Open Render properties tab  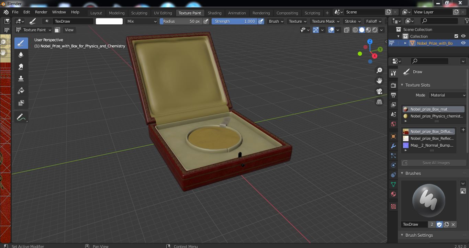393,85
